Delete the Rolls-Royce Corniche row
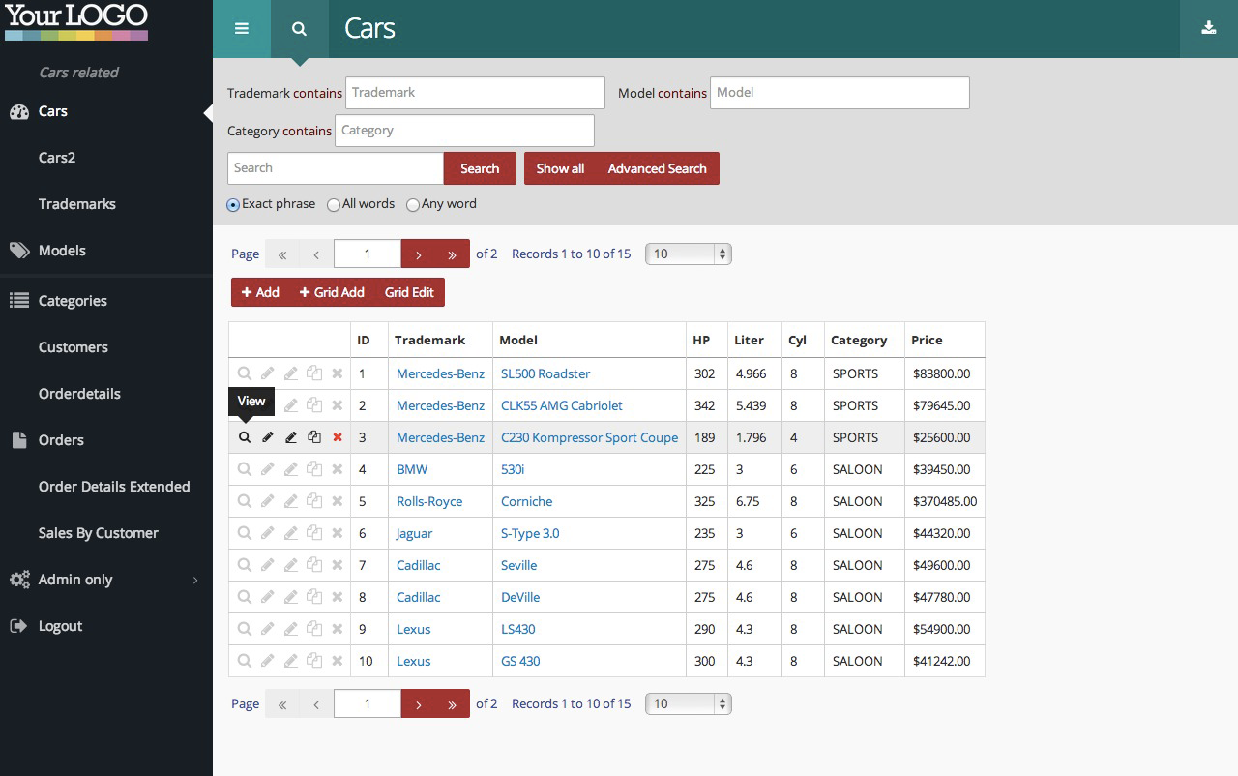The image size is (1238, 776). (338, 501)
